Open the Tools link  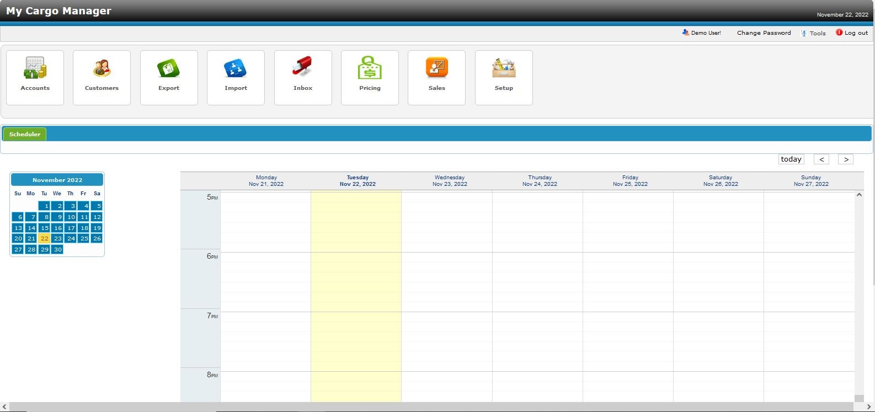(813, 33)
